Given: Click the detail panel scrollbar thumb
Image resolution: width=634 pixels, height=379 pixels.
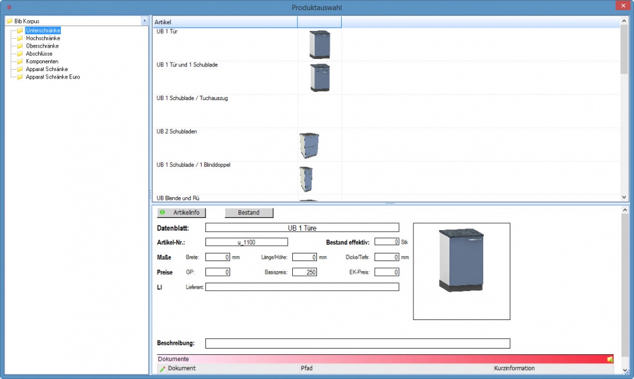Looking at the screenshot, I should 624,284.
